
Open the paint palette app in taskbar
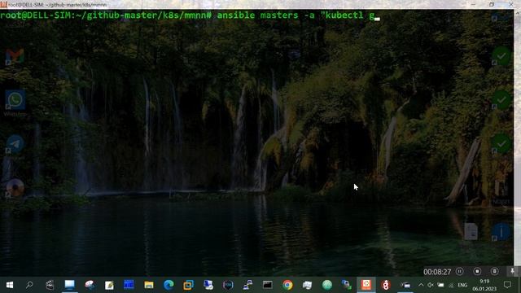tap(90, 285)
